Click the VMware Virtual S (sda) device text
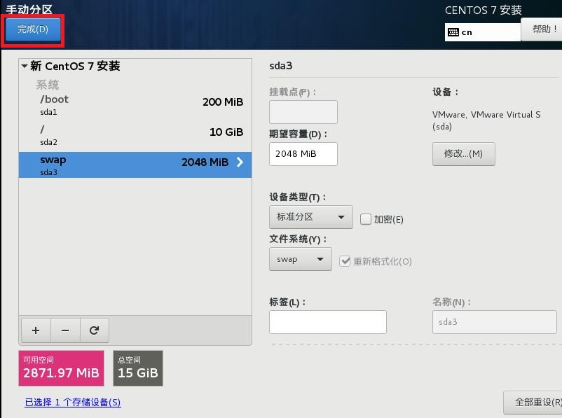 point(486,120)
